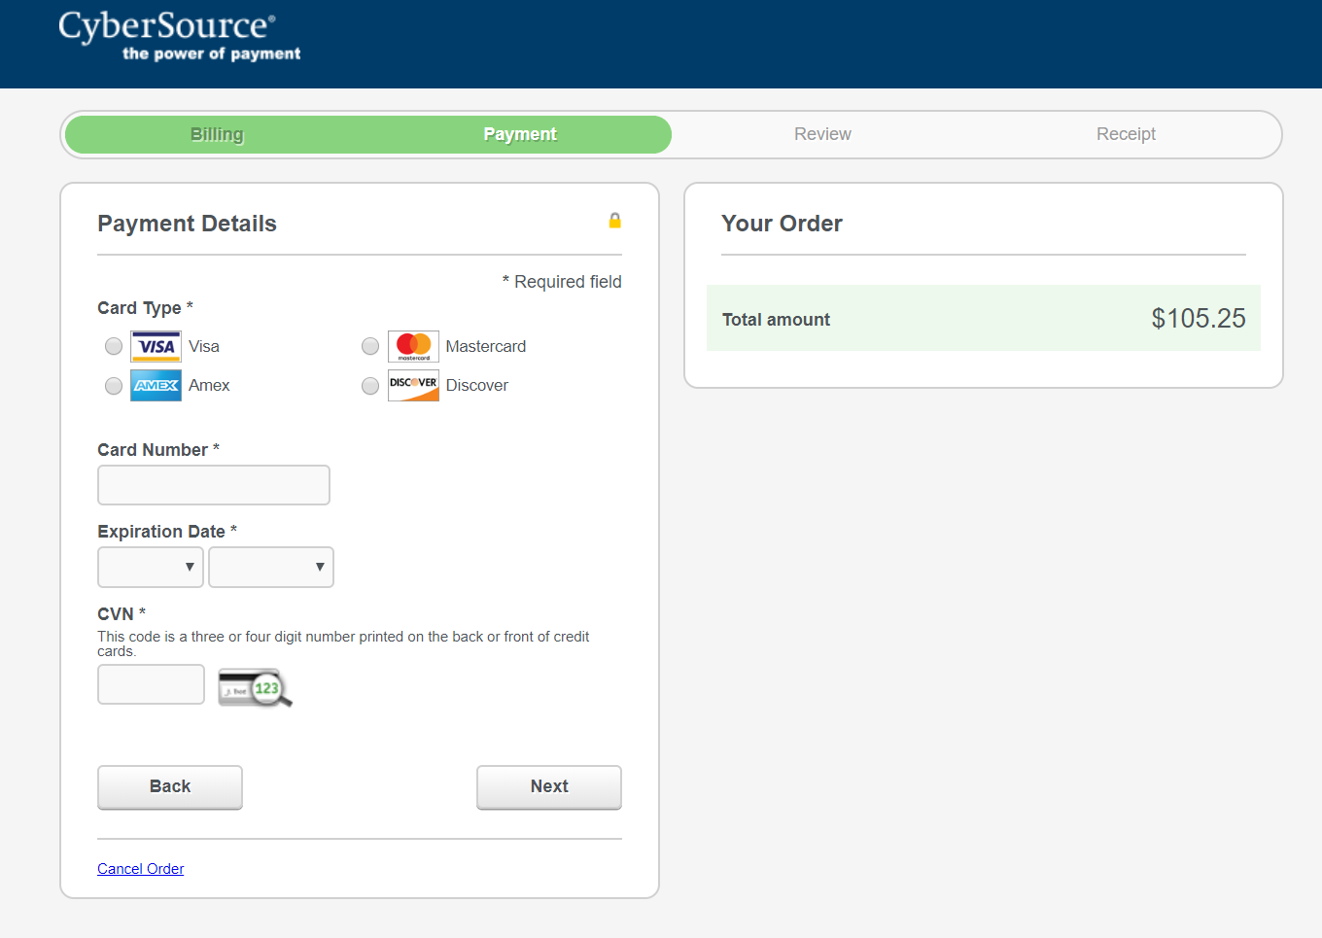The height and width of the screenshot is (938, 1322).
Task: Click the Mastercard logo
Action: [x=413, y=346]
